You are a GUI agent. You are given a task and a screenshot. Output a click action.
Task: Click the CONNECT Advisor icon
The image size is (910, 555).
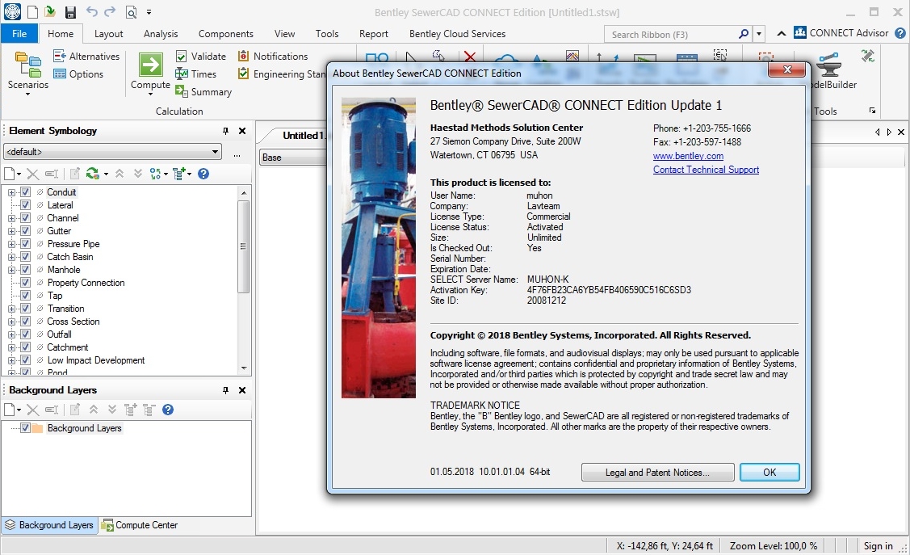point(800,32)
